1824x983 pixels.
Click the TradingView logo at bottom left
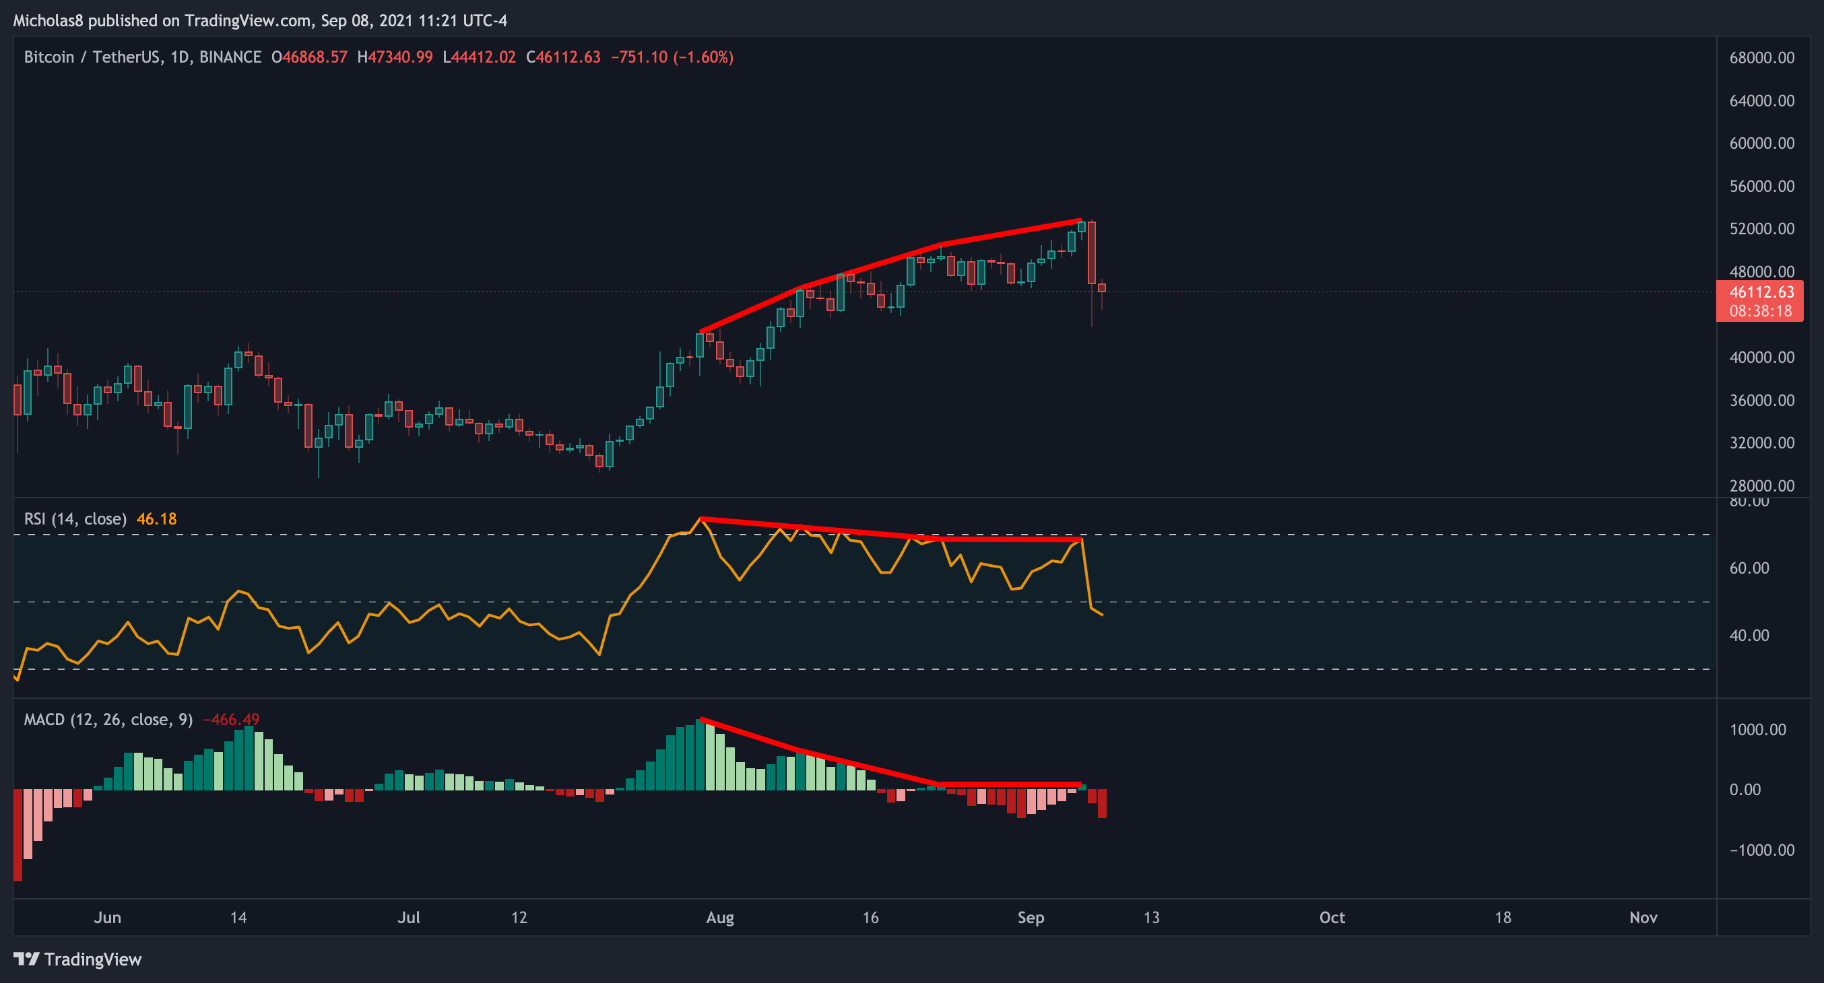[x=77, y=959]
